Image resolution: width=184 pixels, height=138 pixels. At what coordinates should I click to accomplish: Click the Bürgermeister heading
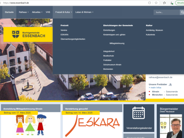[x=169, y=109]
